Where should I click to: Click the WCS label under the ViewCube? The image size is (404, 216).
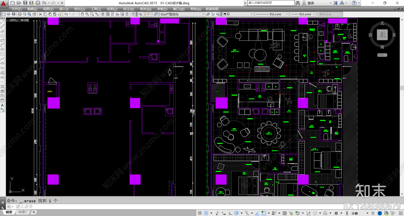(x=382, y=55)
